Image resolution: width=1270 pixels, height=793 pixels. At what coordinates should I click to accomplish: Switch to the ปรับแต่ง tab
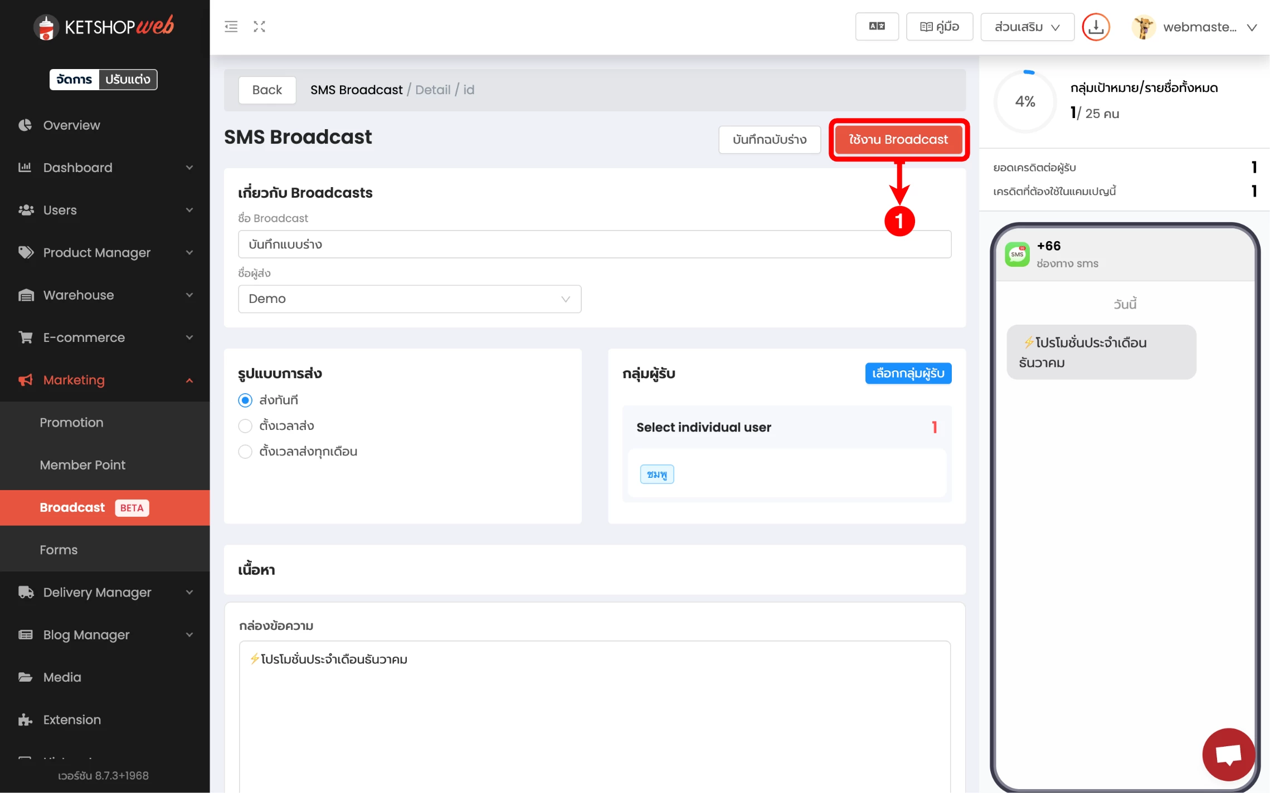click(128, 80)
